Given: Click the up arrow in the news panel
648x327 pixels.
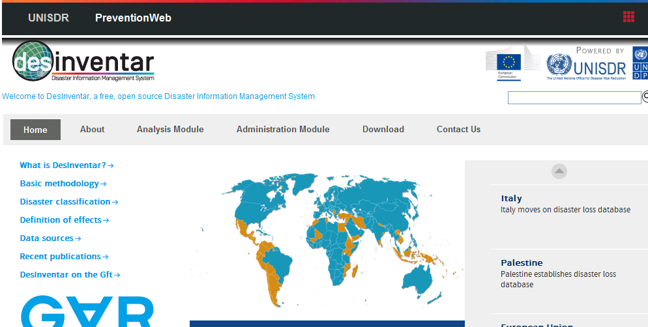Looking at the screenshot, I should pos(559,171).
